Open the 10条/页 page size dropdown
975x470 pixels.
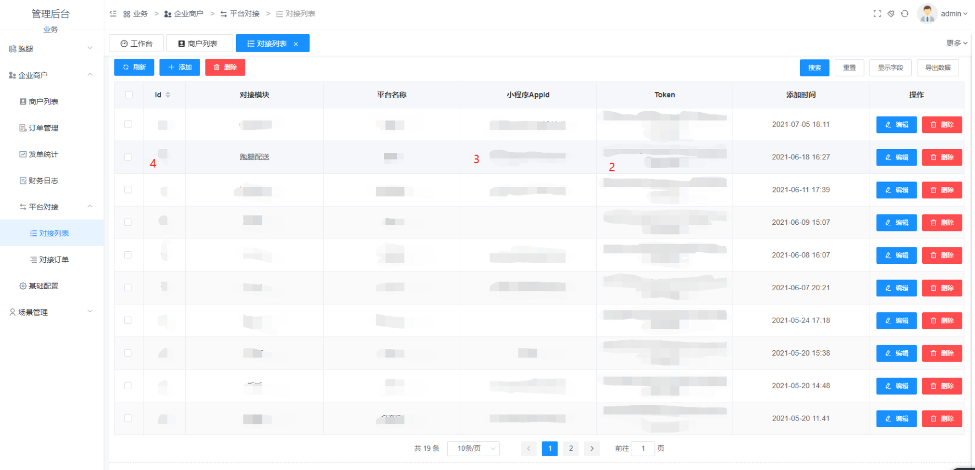tap(473, 449)
